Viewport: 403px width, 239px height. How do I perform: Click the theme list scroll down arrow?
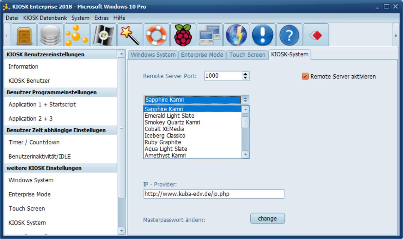click(246, 154)
